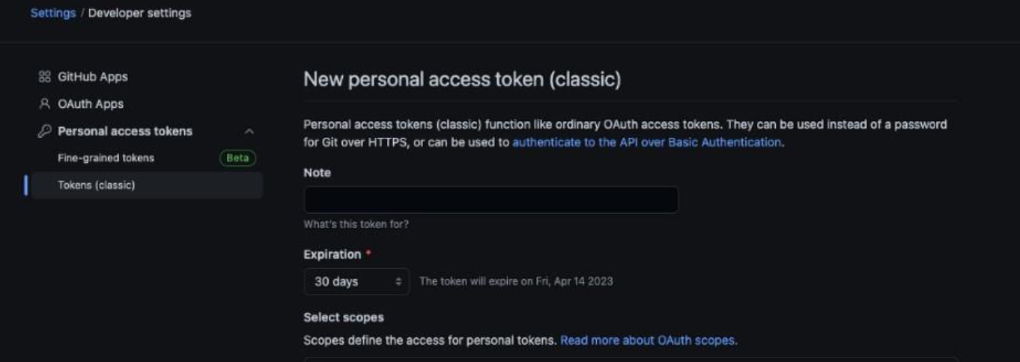Select Tokens (classic) in sidebar

click(146, 185)
